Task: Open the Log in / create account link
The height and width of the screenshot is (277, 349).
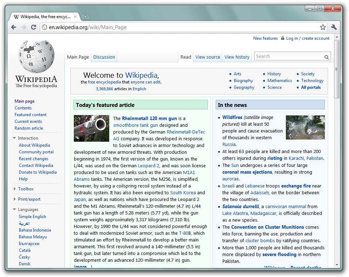Action: point(308,38)
